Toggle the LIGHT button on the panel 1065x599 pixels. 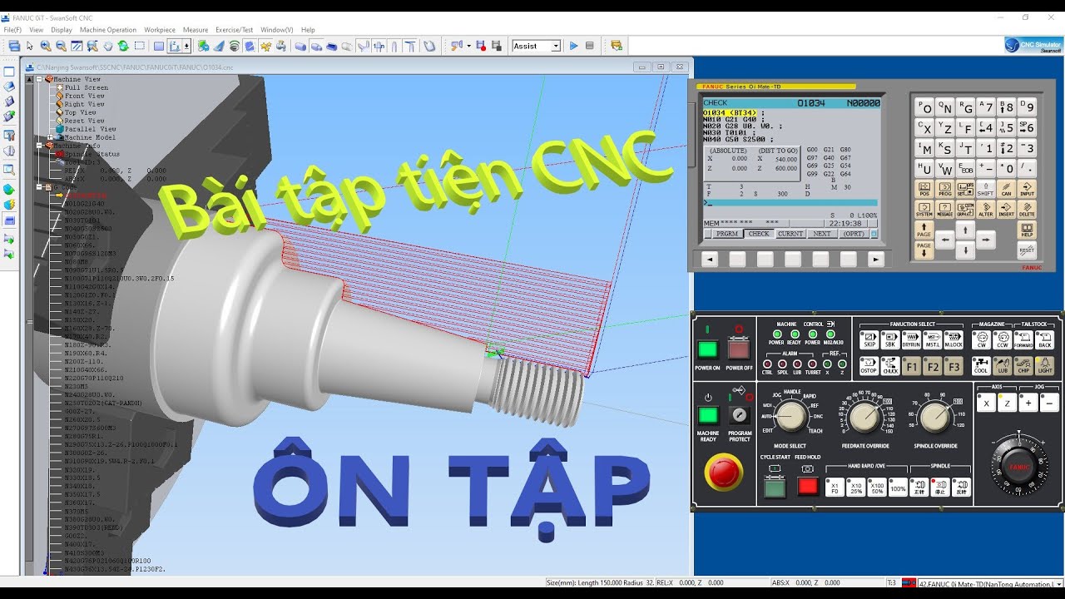1045,366
